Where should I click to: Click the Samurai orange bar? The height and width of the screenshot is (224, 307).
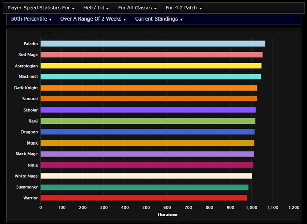[149, 99]
